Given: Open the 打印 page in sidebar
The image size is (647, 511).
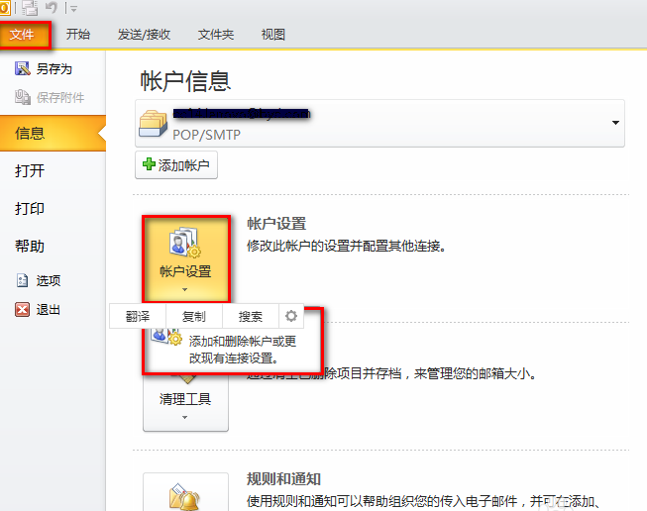Looking at the screenshot, I should point(30,209).
